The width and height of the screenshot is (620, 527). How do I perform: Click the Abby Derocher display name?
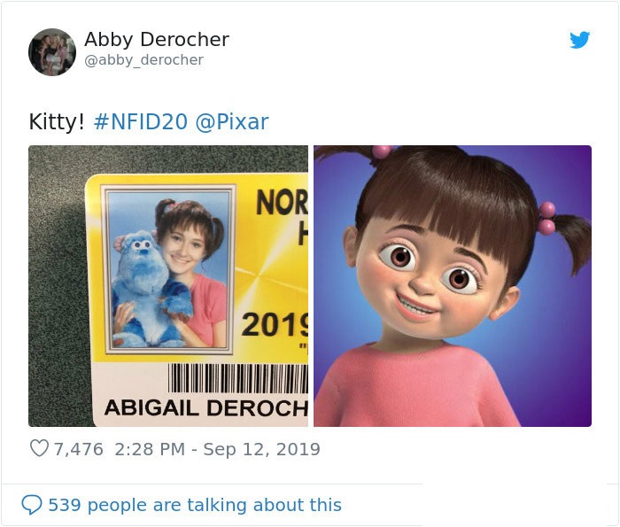tap(157, 39)
